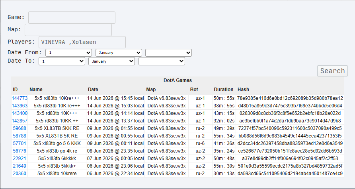This screenshot has height=189, width=355.
Task: Click date 14 Jun 2026 @ 15:45 local
Action: coord(115,98)
